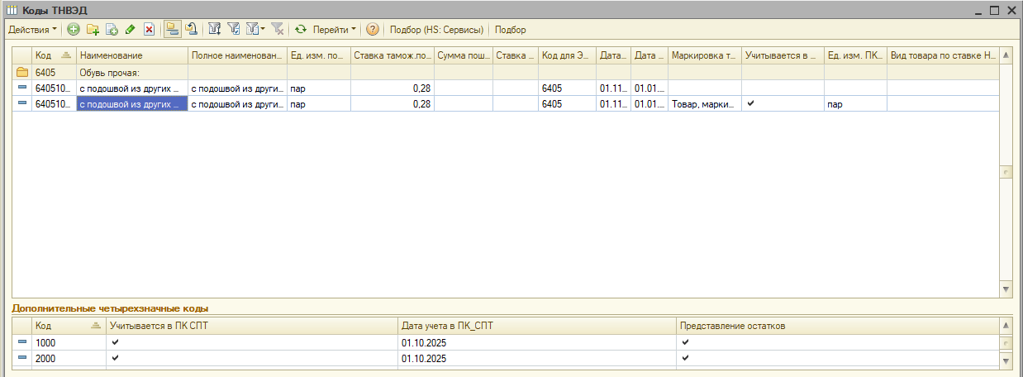1023x377 pixels.
Task: Expand the Перейти dropdown menu
Action: coord(334,30)
